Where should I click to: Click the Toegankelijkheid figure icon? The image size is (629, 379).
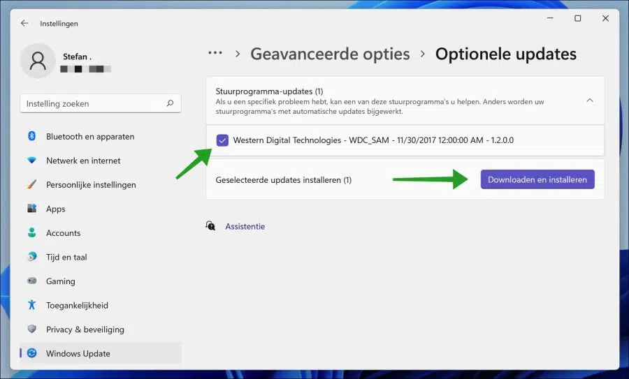pos(31,305)
